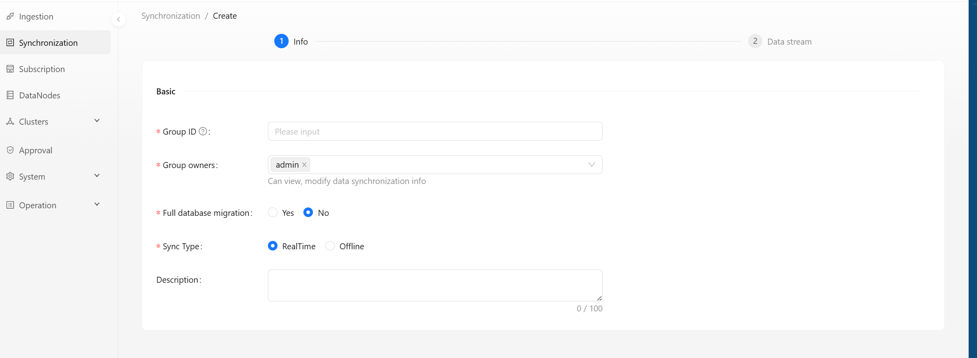Open the Group owners dropdown
Screen dimensions: 977x358
click(592, 165)
